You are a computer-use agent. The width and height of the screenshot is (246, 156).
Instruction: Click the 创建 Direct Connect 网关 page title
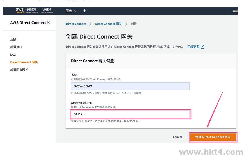pyautogui.click(x=99, y=36)
